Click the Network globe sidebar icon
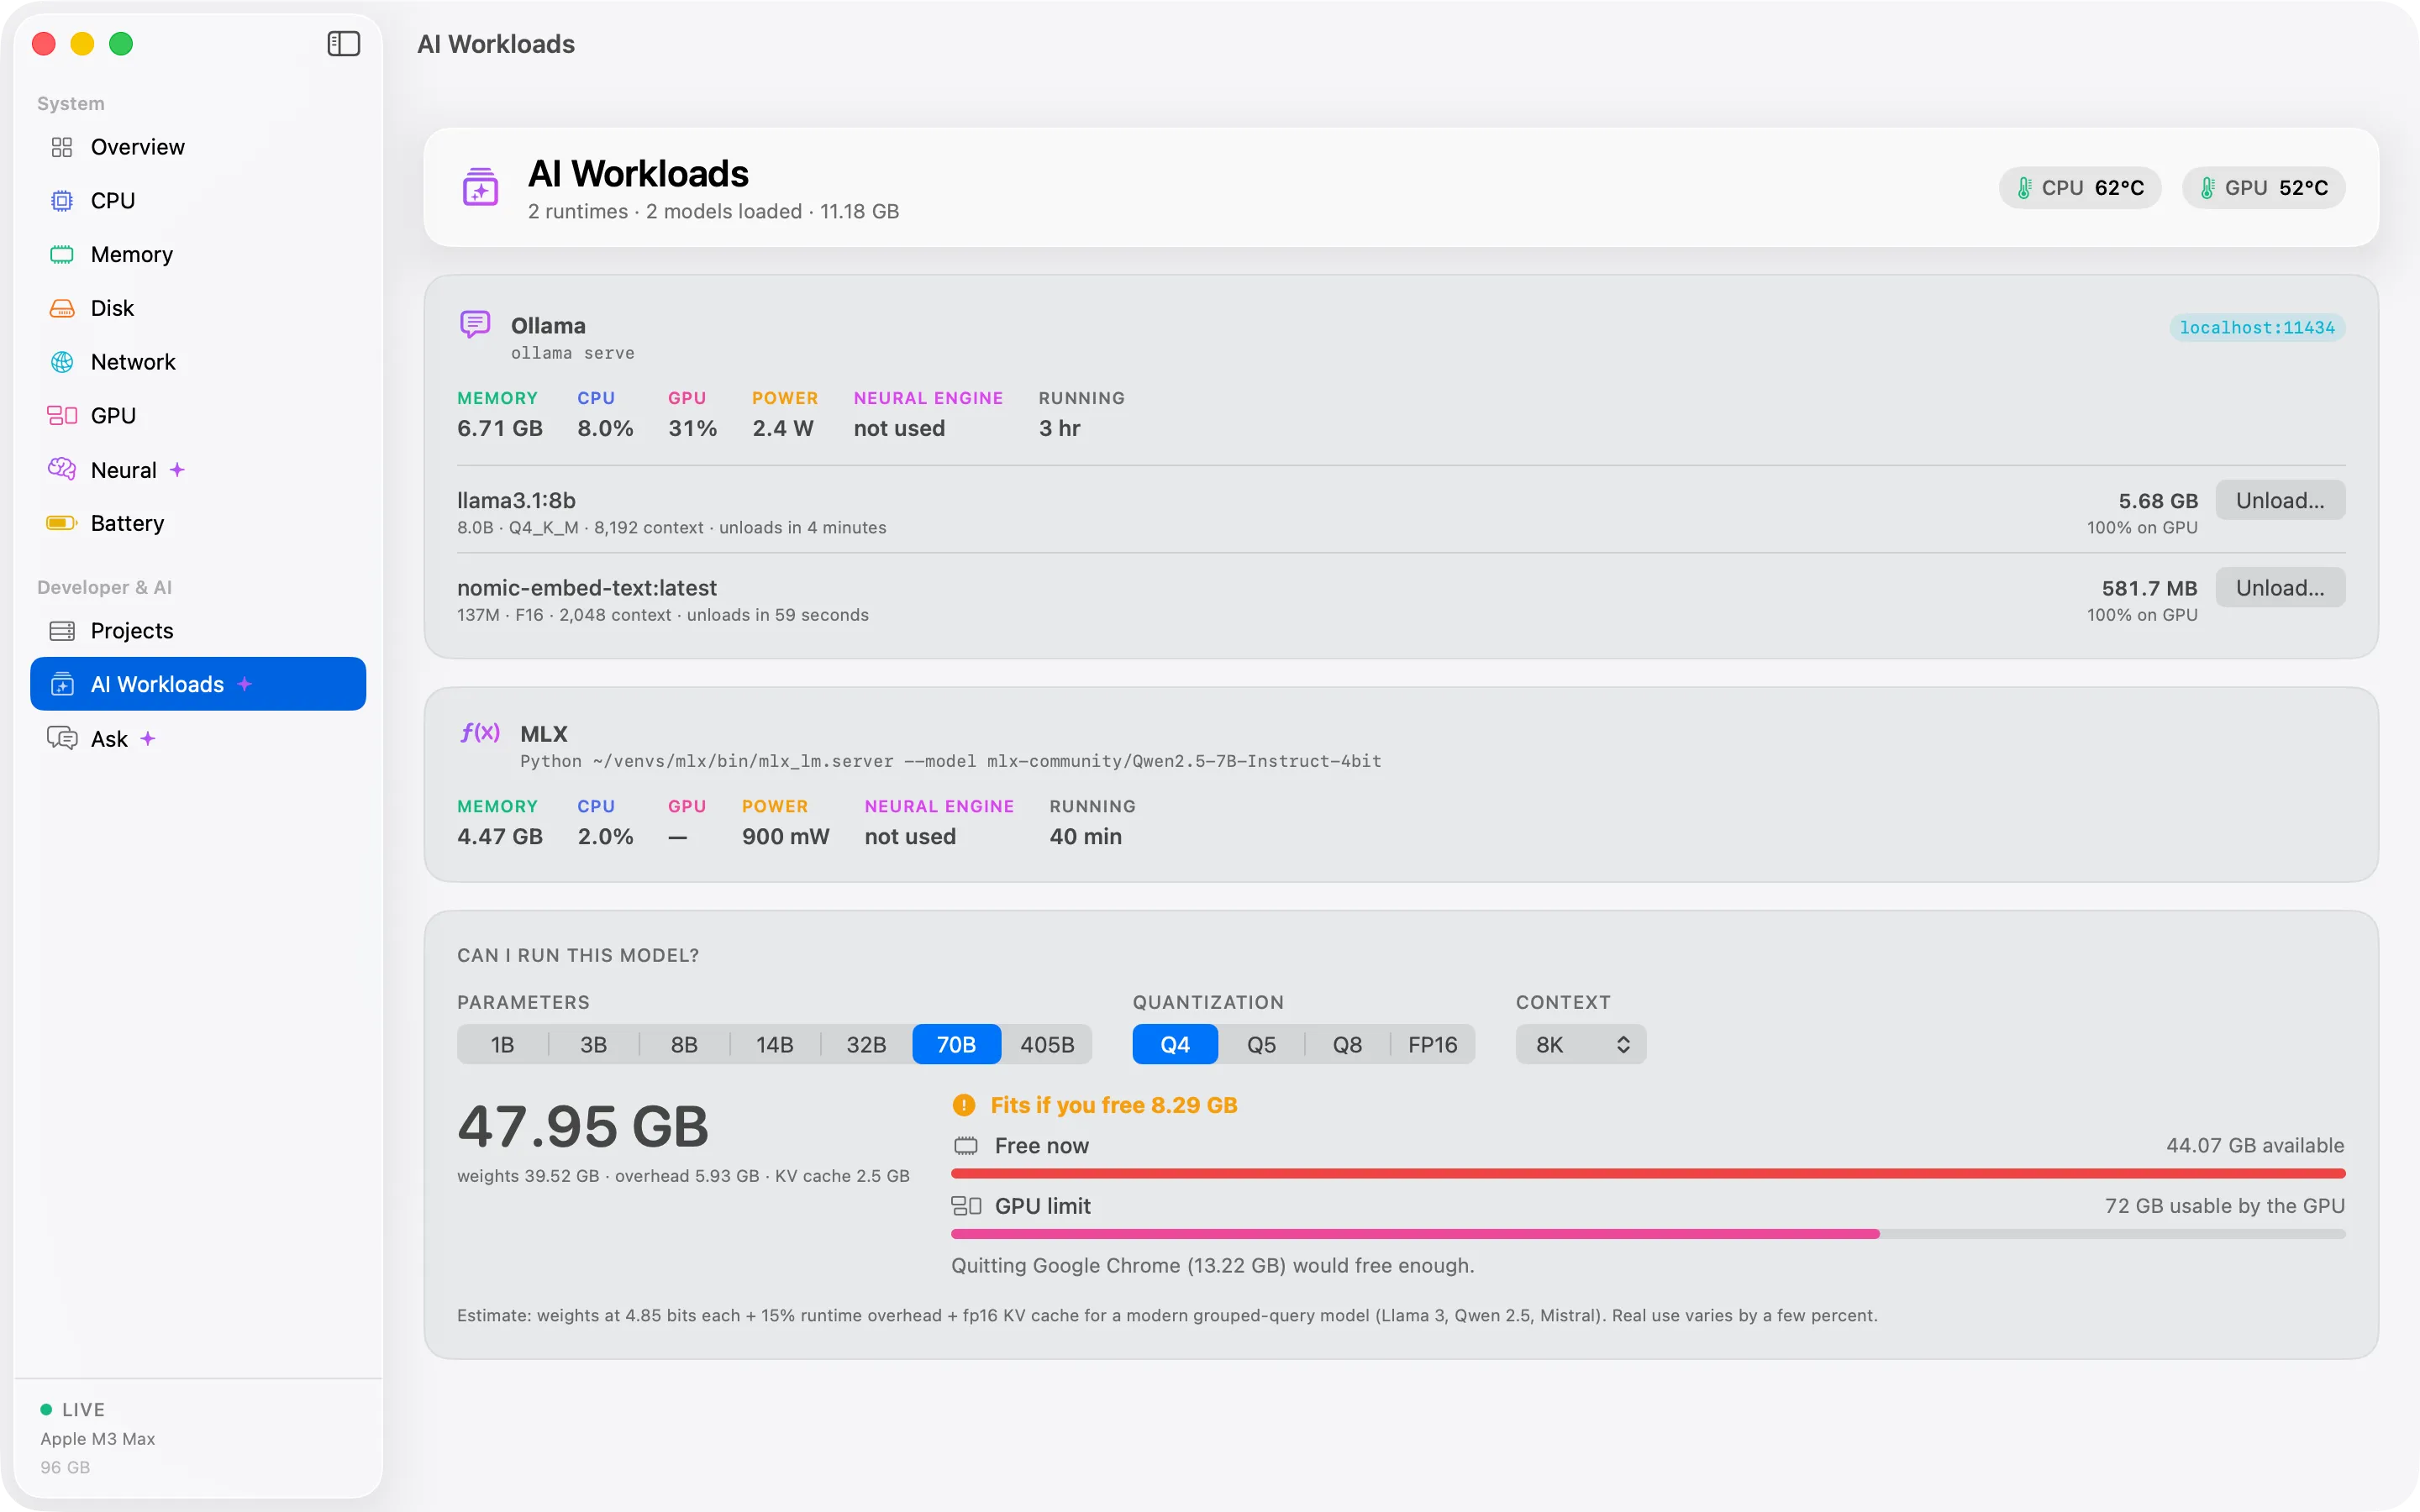 pyautogui.click(x=62, y=362)
